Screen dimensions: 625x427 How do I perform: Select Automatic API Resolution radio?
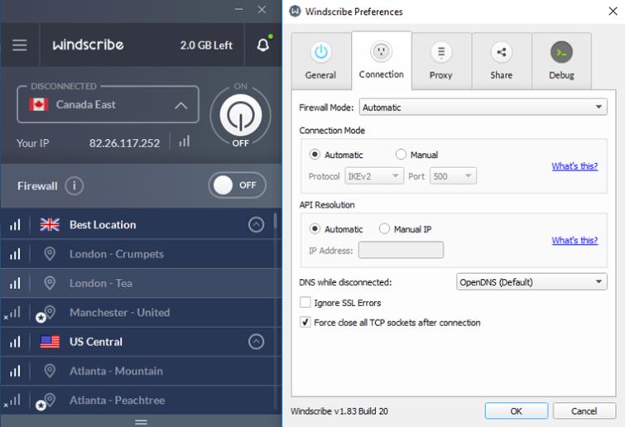(315, 228)
